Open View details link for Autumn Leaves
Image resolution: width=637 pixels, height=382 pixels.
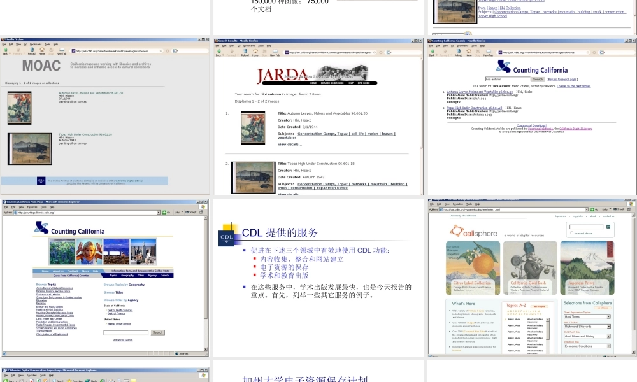coord(290,145)
